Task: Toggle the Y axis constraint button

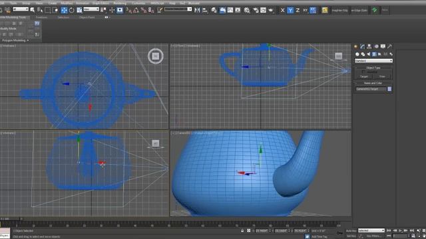Action: (290, 11)
